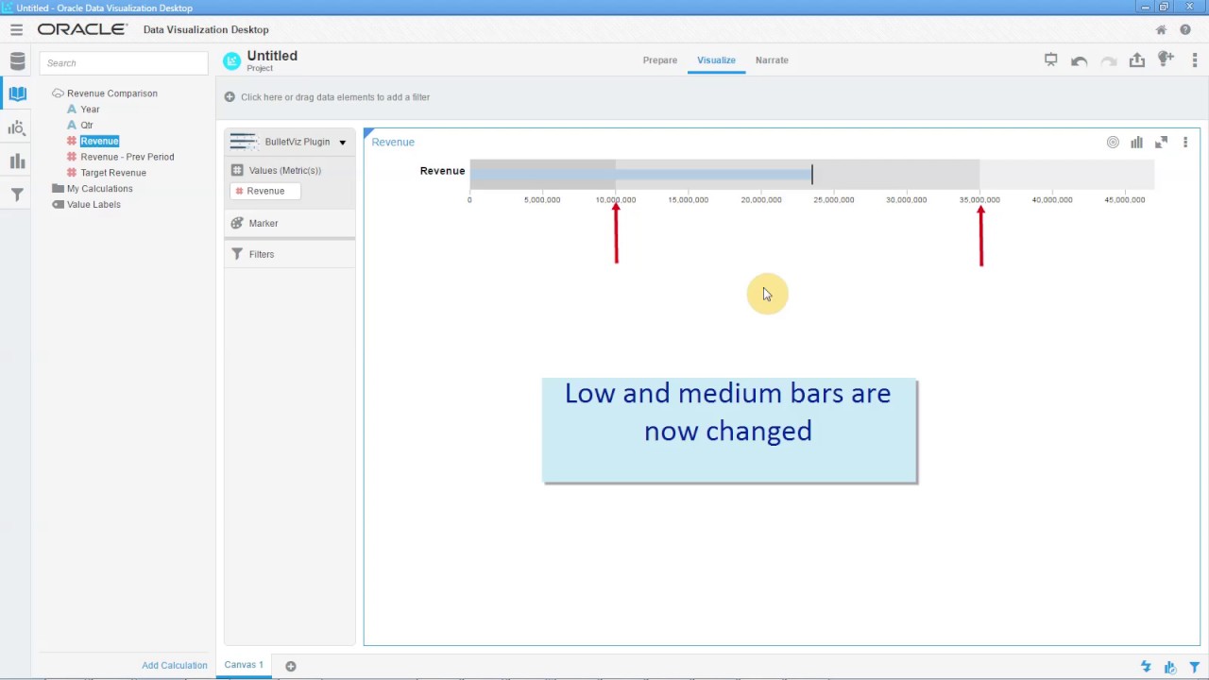Click the add a filter prompt text
Viewport: 1209px width, 680px height.
point(335,97)
